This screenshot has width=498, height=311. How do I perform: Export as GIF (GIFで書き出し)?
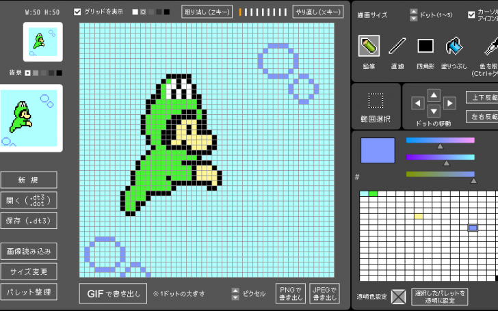(x=113, y=293)
